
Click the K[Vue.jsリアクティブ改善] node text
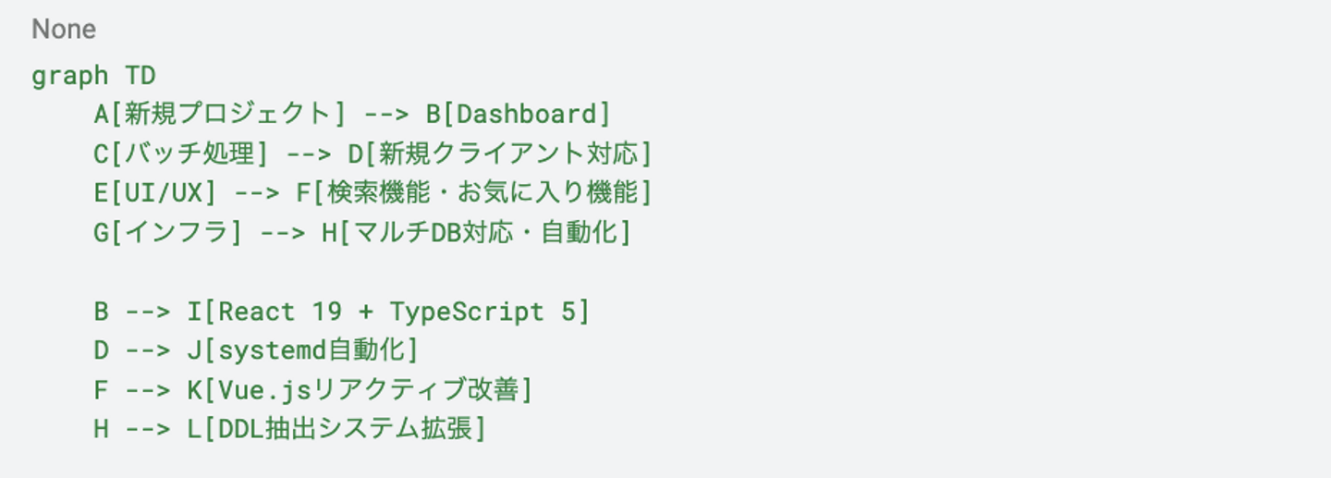[x=360, y=390]
